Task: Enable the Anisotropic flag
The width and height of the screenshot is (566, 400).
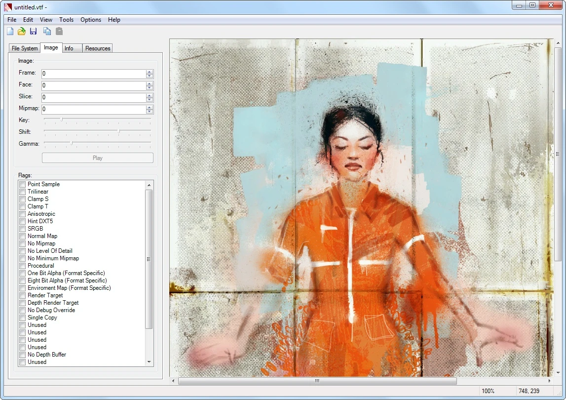Action: [x=22, y=214]
